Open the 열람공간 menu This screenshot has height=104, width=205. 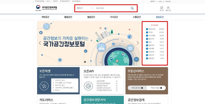tap(91, 17)
